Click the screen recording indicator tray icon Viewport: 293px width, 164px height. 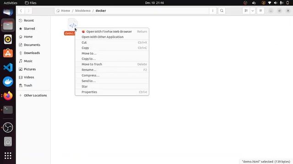pos(264,3)
